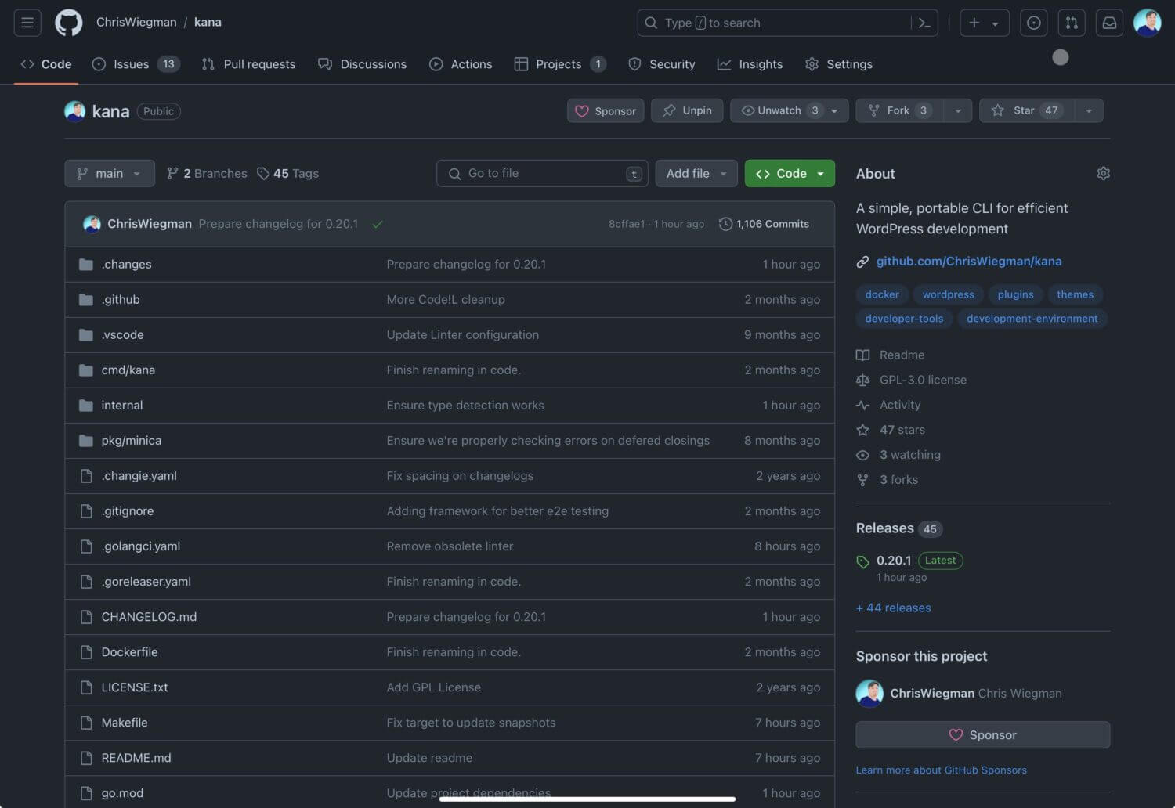Unpin the repository
Viewport: 1175px width, 808px height.
687,110
